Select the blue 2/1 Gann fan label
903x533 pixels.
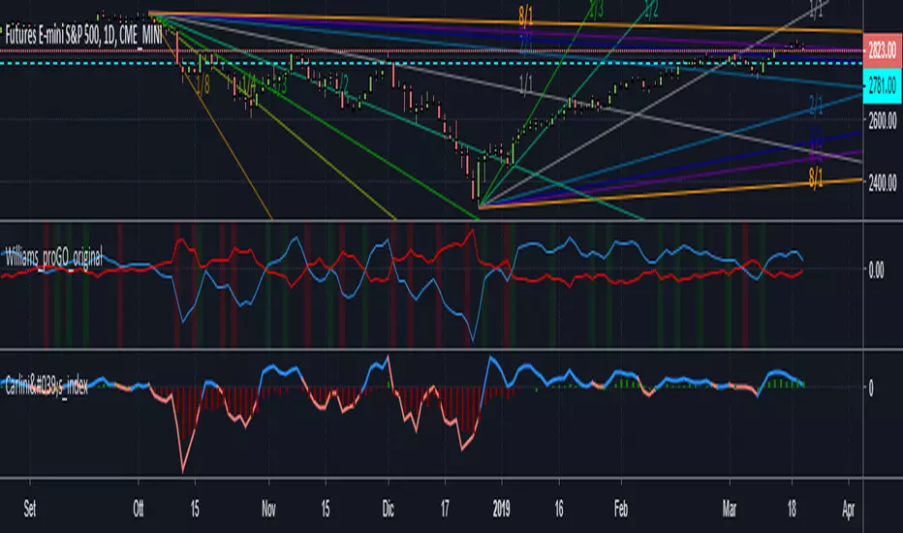pyautogui.click(x=816, y=106)
